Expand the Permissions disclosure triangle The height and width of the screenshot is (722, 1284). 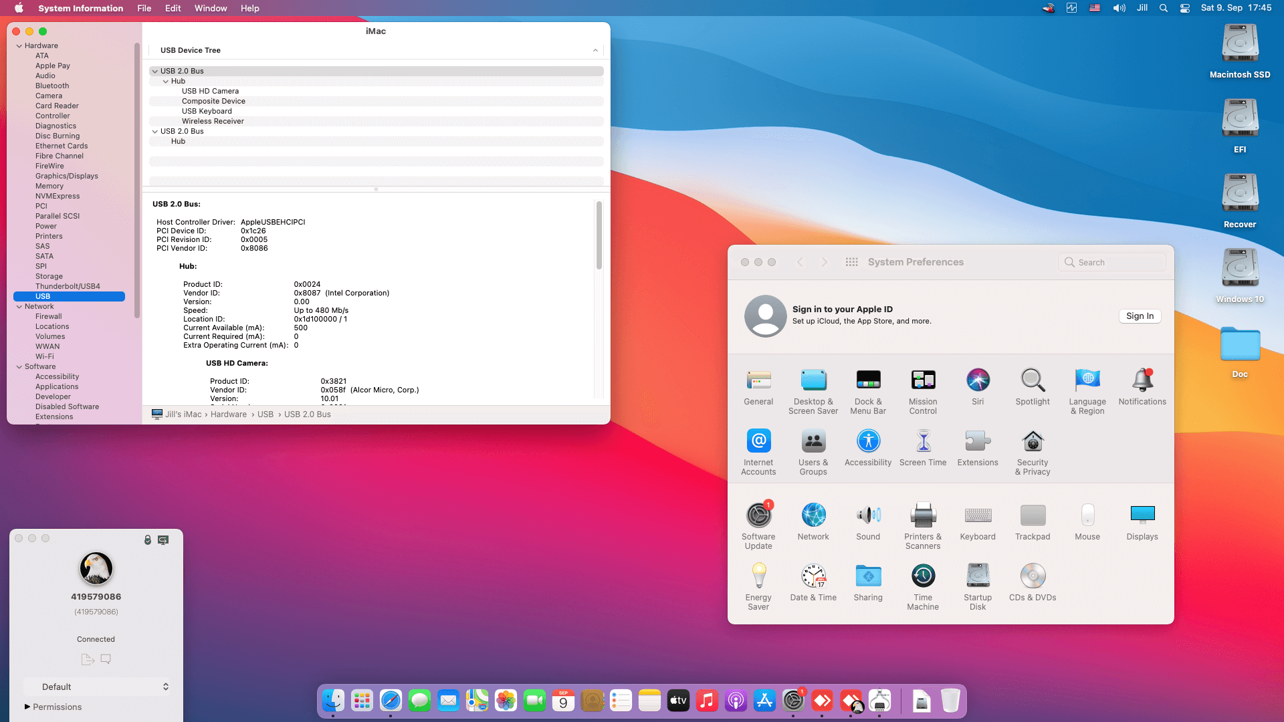coord(27,707)
